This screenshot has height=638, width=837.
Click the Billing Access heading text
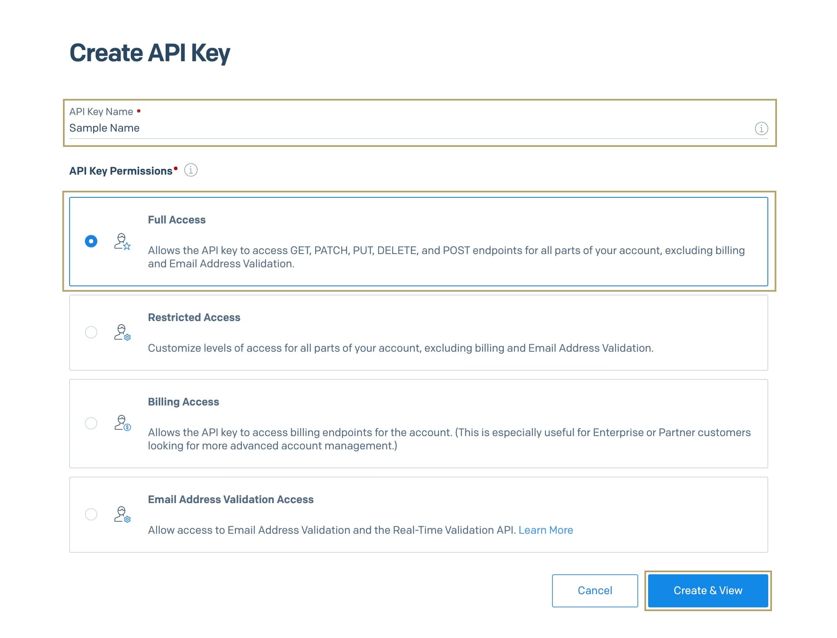click(x=183, y=402)
